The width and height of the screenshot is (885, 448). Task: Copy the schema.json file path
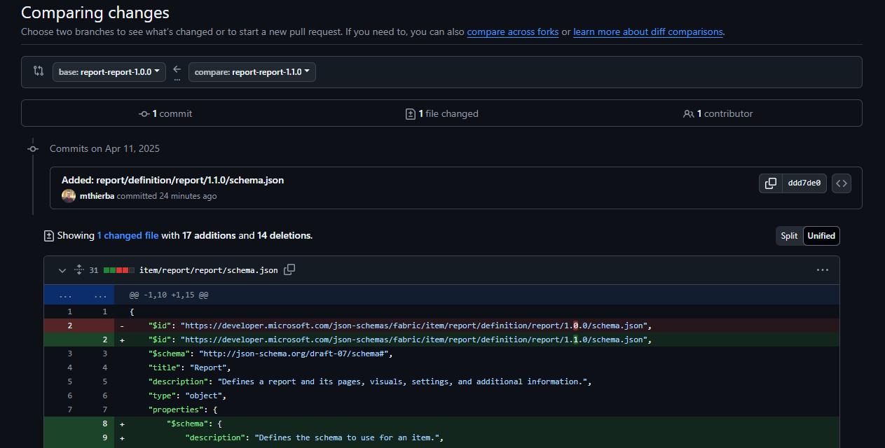(x=289, y=269)
